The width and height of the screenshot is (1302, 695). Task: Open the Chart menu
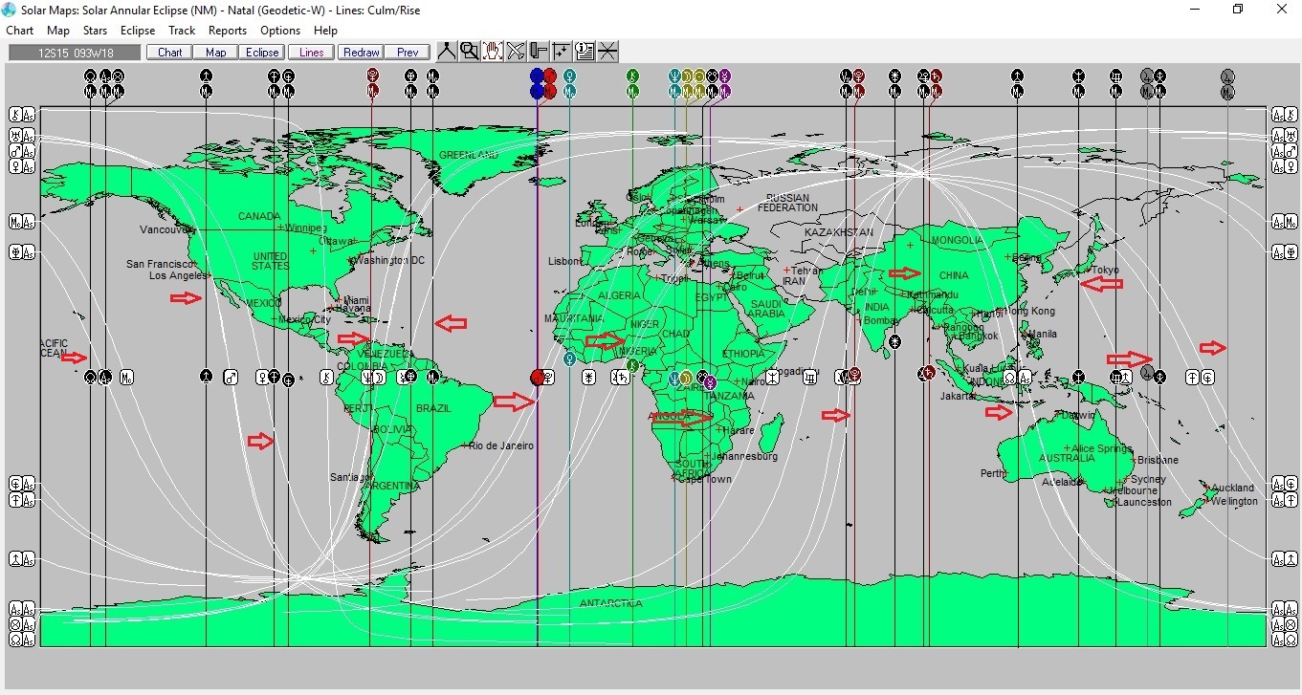pyautogui.click(x=20, y=31)
